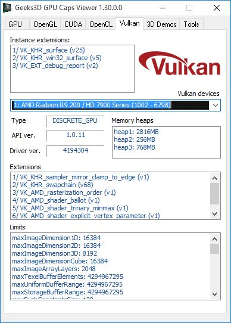Open the OpenGL tab
Image resolution: width=231 pixels, height=323 pixels.
click(45, 24)
